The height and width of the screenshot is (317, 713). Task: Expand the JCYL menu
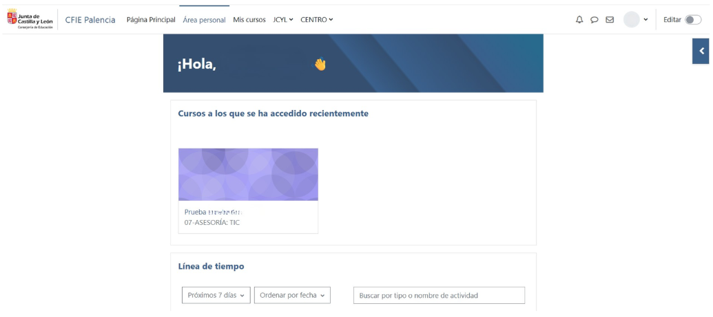click(283, 19)
